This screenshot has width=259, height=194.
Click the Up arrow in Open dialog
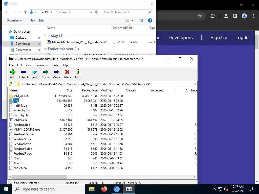(x=26, y=12)
